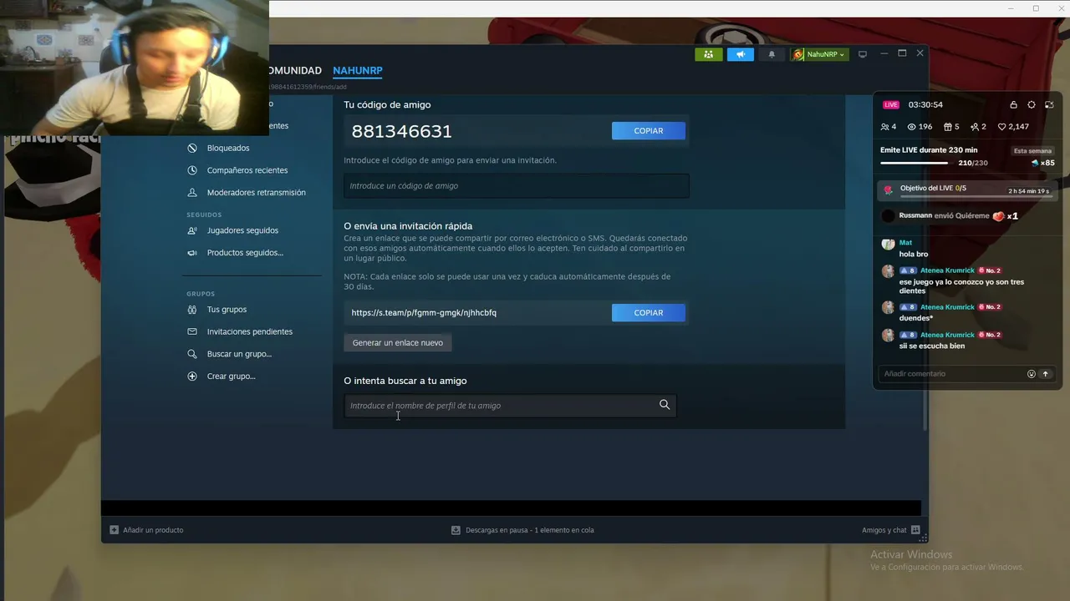Focus the friend profile name search field
The width and height of the screenshot is (1070, 601).
pos(510,406)
